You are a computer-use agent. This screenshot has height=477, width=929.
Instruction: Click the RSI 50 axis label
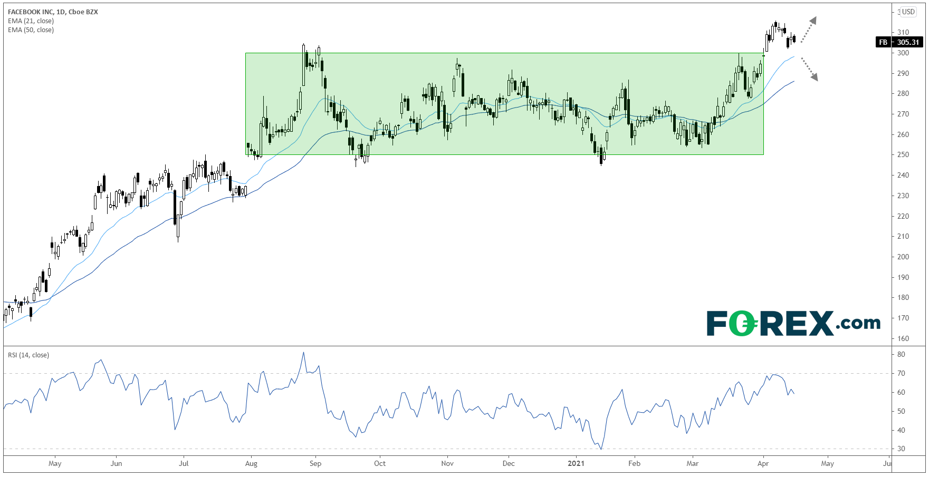pyautogui.click(x=901, y=411)
